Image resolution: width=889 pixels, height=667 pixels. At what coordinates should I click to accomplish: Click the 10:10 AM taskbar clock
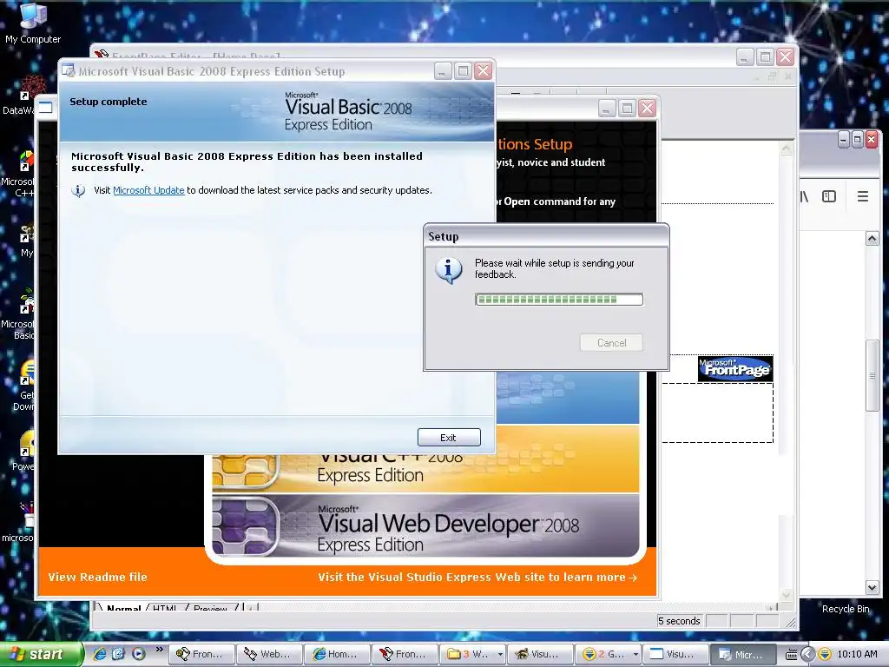pos(857,654)
